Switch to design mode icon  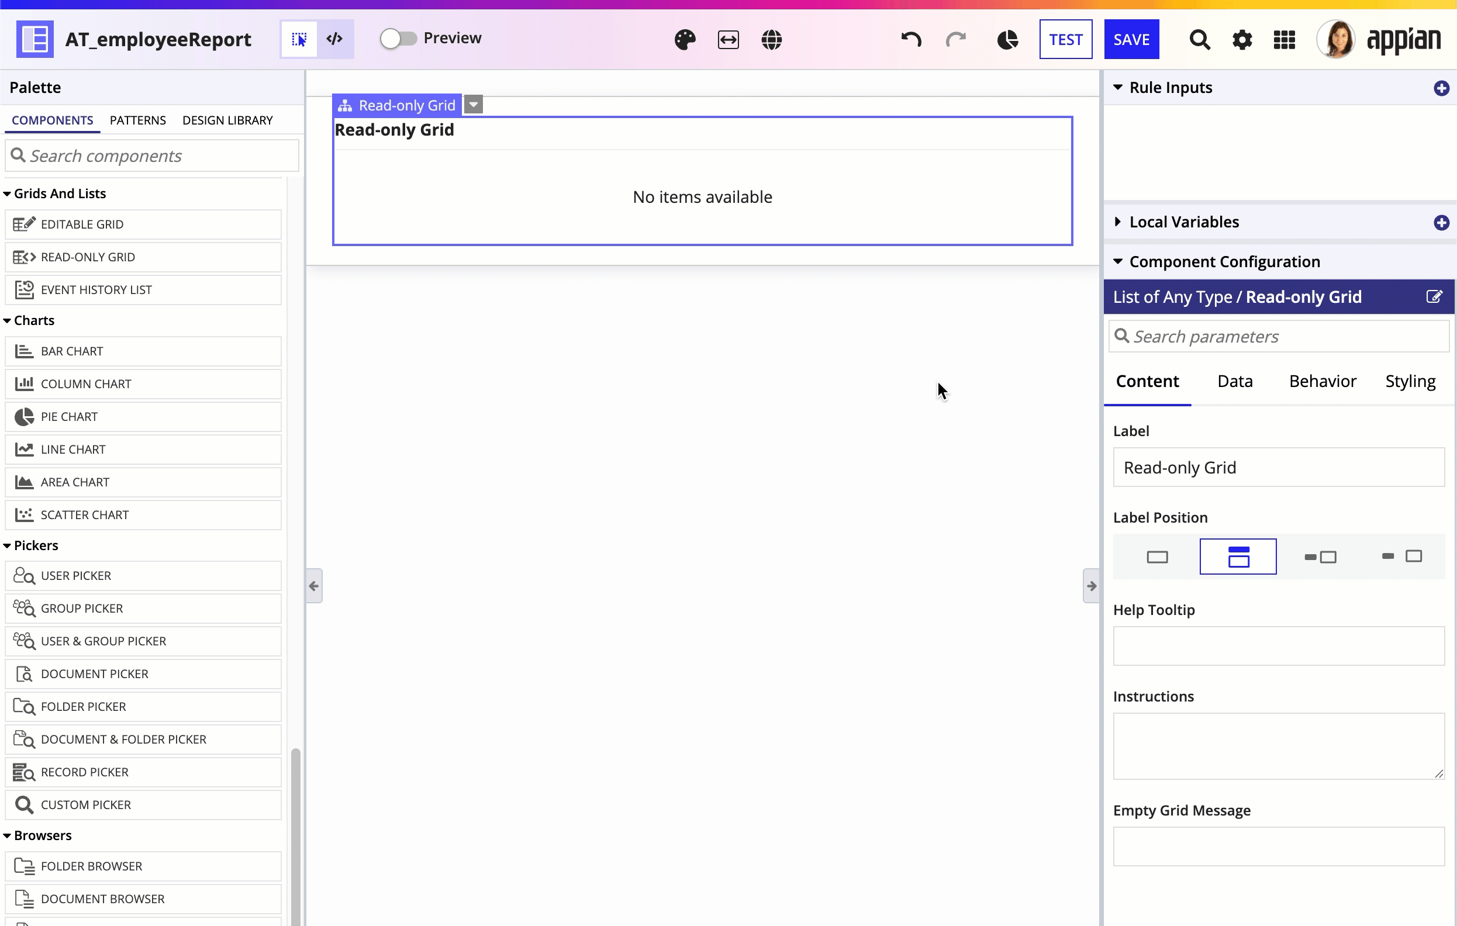[299, 39]
